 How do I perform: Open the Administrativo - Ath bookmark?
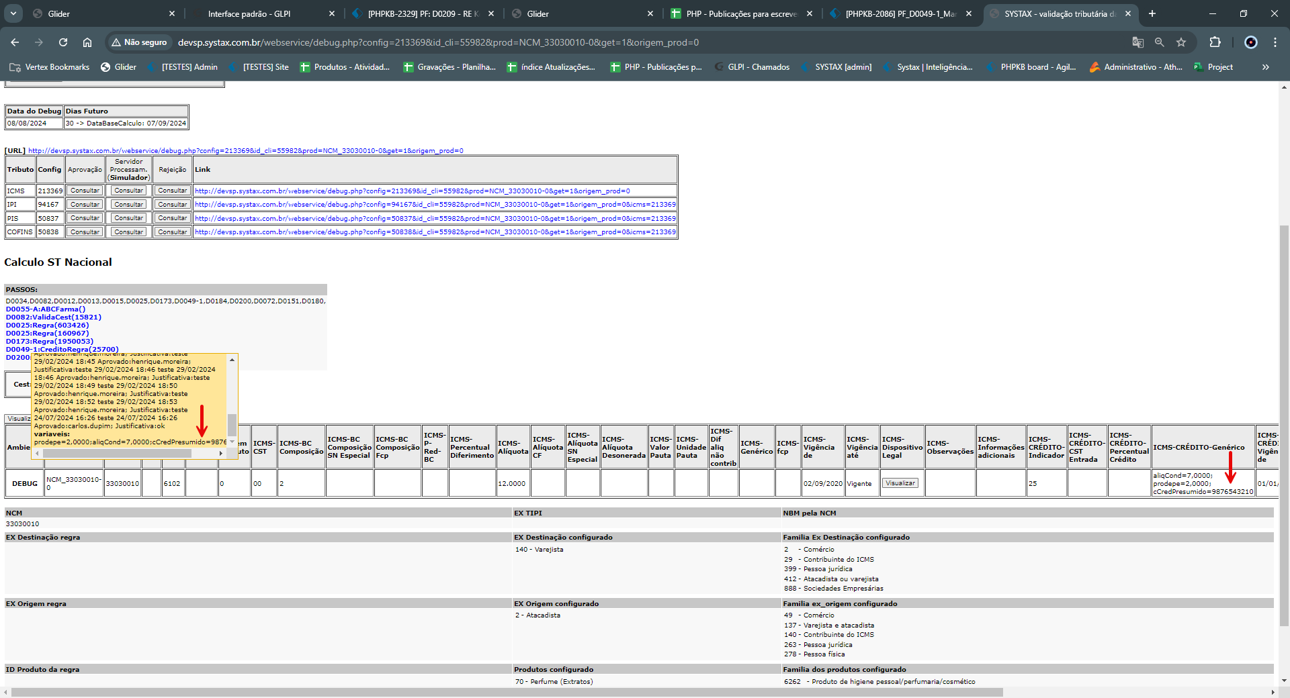point(1136,67)
